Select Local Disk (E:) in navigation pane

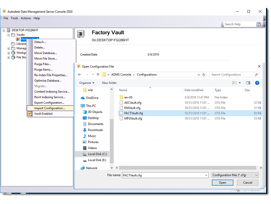tap(94, 160)
